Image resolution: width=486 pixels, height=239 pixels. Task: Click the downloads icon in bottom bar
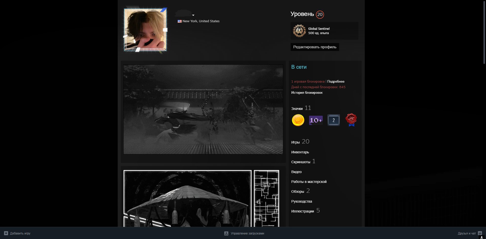pos(226,233)
